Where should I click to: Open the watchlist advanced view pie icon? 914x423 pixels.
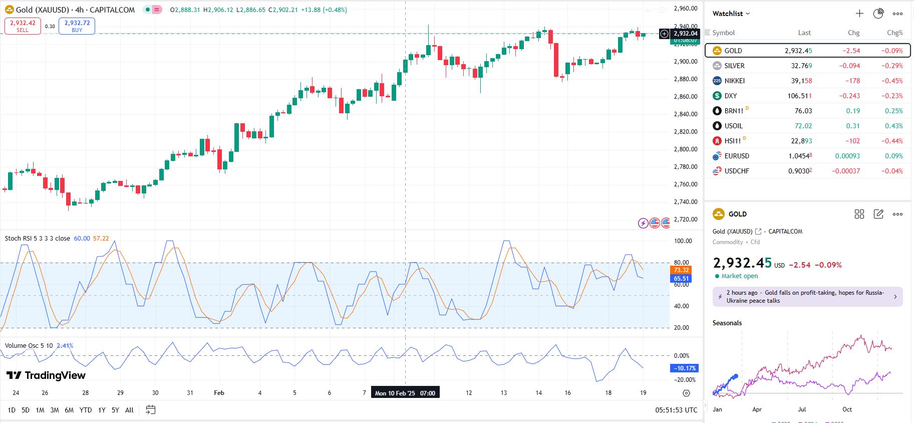878,14
